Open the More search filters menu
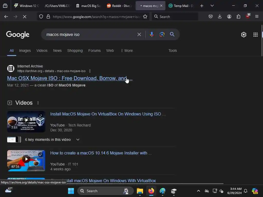This screenshot has height=197, width=263. coord(127,51)
